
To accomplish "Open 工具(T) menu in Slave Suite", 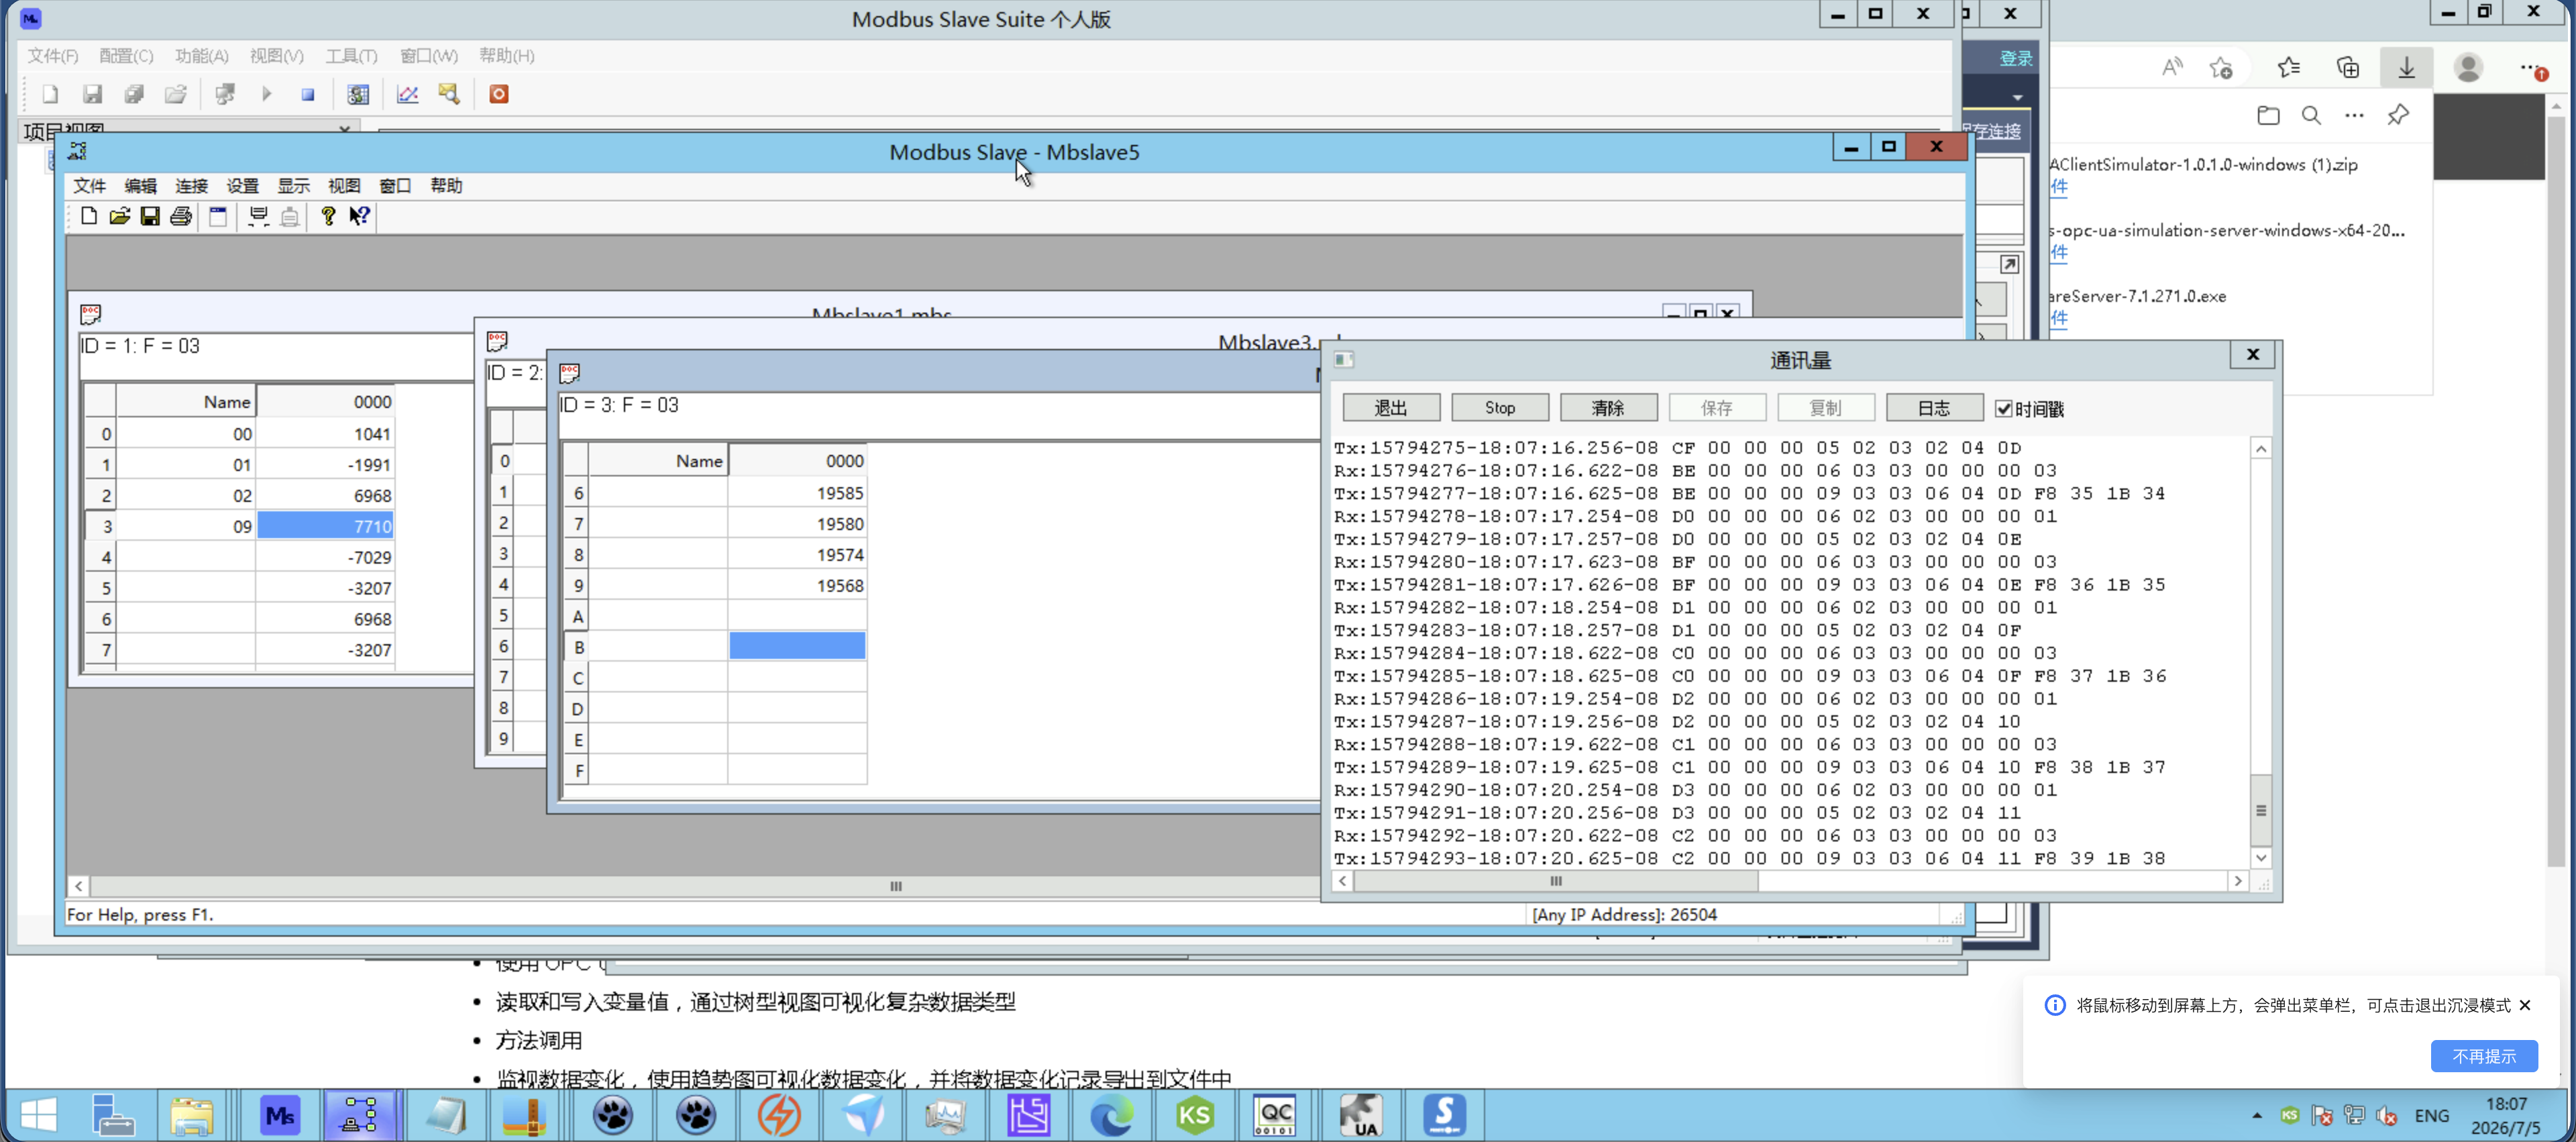I will point(351,56).
